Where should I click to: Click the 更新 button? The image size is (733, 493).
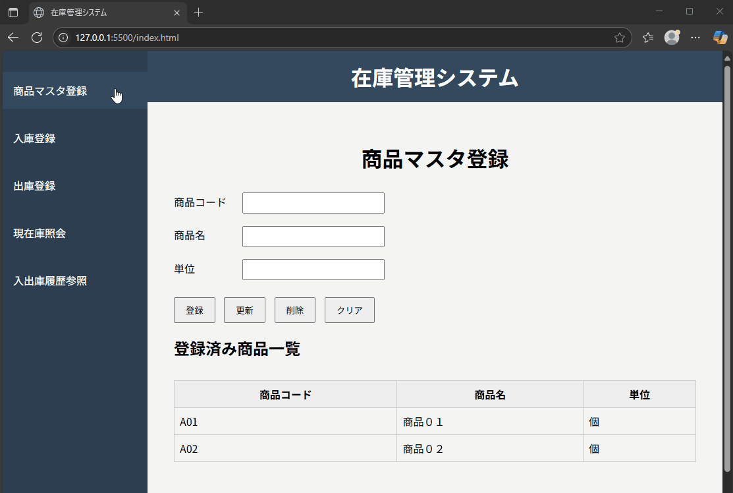244,310
